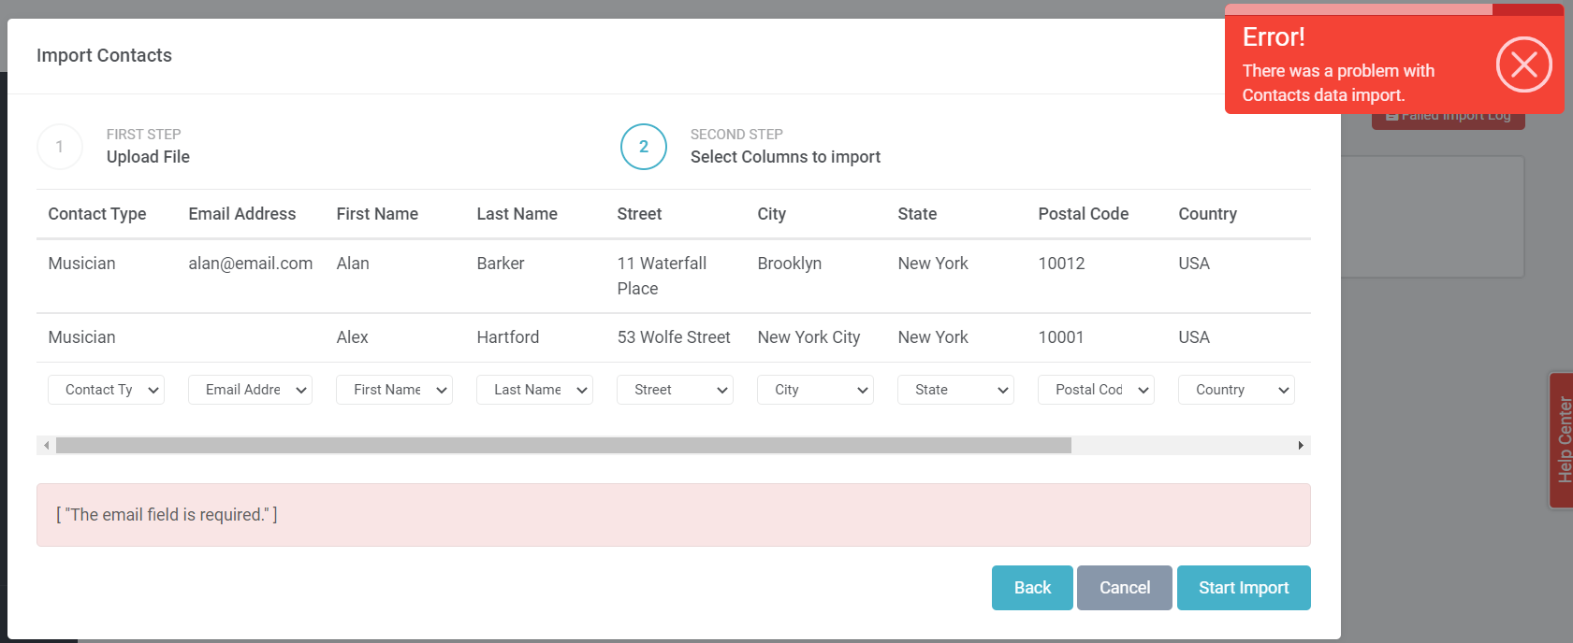Open the State column dropdown
This screenshot has width=1573, height=643.
pos(955,390)
